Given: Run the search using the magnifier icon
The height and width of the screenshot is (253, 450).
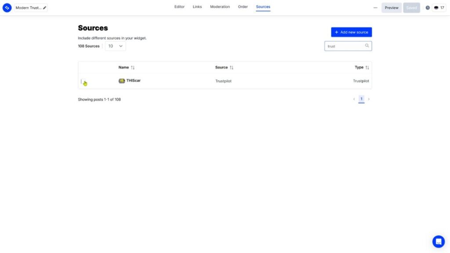Looking at the screenshot, I should (367, 45).
